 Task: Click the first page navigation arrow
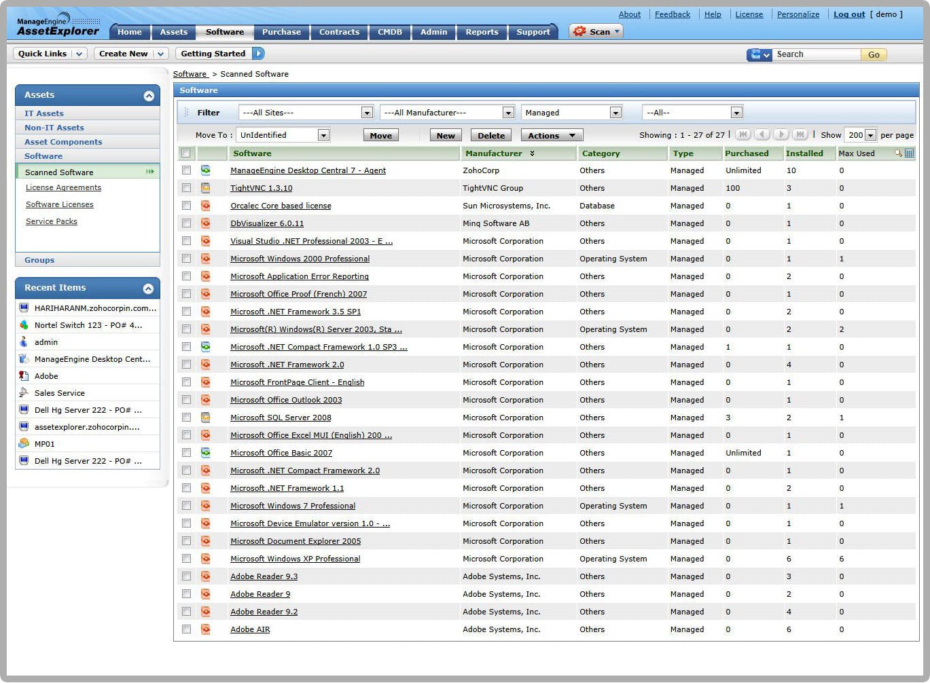(x=743, y=134)
